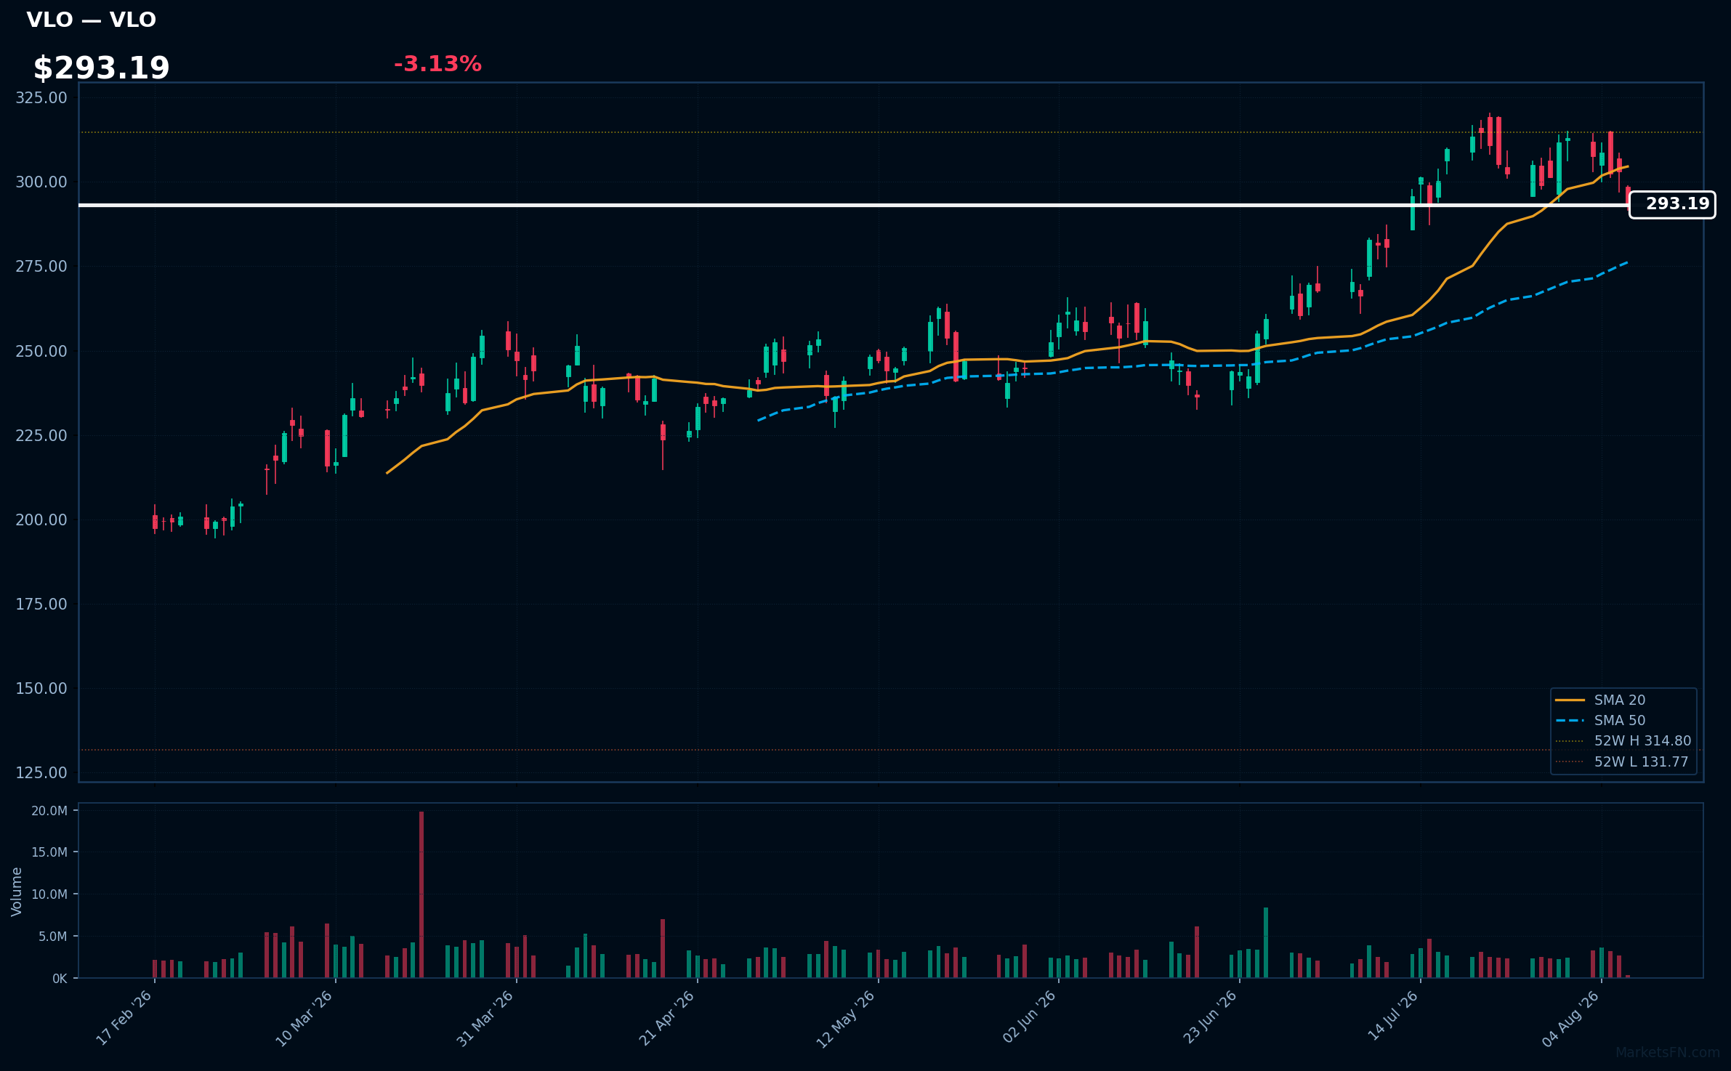Click the $293.19 current price header

[101, 68]
